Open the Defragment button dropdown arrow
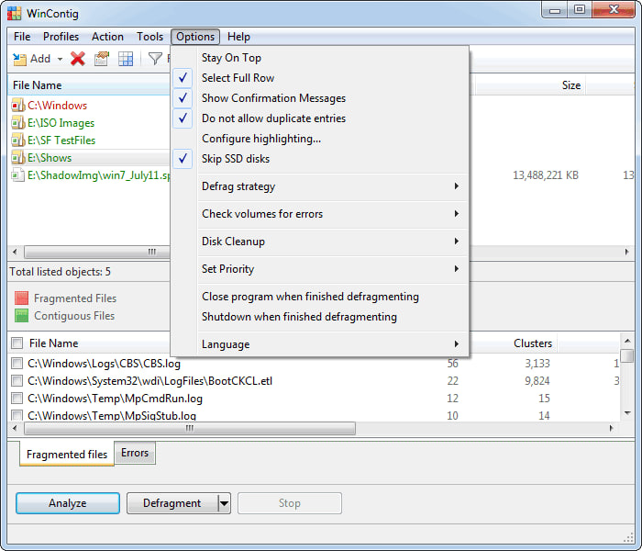This screenshot has width=642, height=551. click(225, 503)
